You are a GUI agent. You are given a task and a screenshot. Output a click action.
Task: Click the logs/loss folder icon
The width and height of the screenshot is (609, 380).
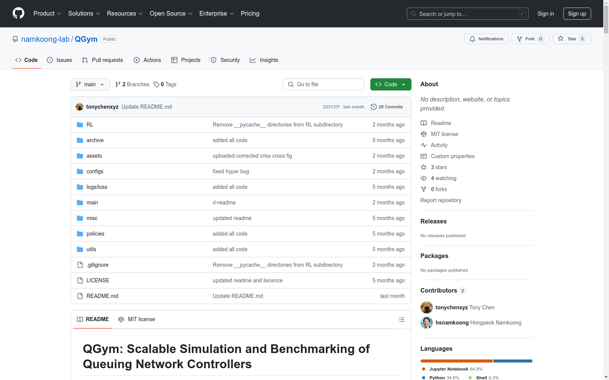(x=80, y=187)
